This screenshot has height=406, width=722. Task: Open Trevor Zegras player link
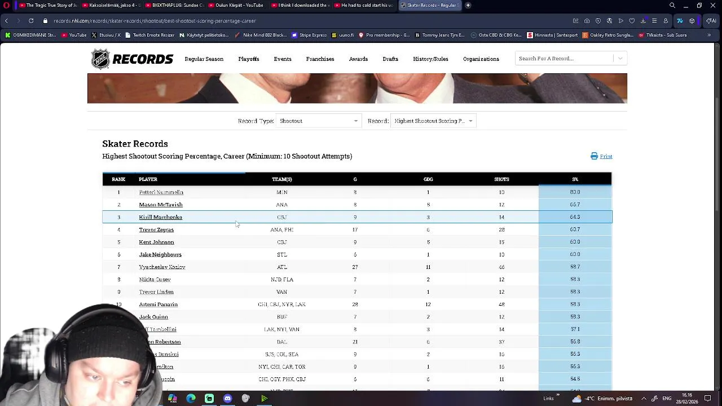tap(156, 230)
